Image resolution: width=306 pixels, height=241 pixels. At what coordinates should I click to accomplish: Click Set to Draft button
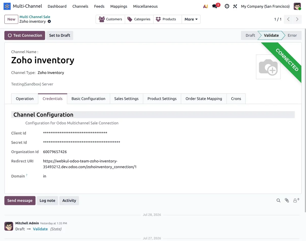click(60, 35)
